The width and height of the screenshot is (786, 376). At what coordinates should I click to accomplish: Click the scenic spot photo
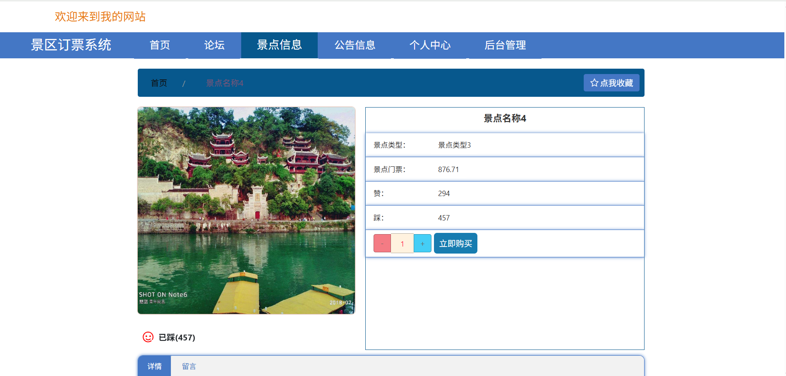(246, 211)
